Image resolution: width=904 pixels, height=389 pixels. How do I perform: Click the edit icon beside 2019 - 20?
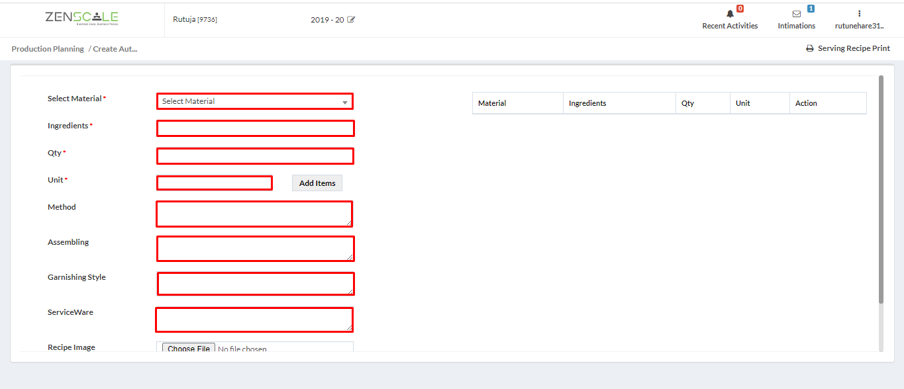(351, 20)
